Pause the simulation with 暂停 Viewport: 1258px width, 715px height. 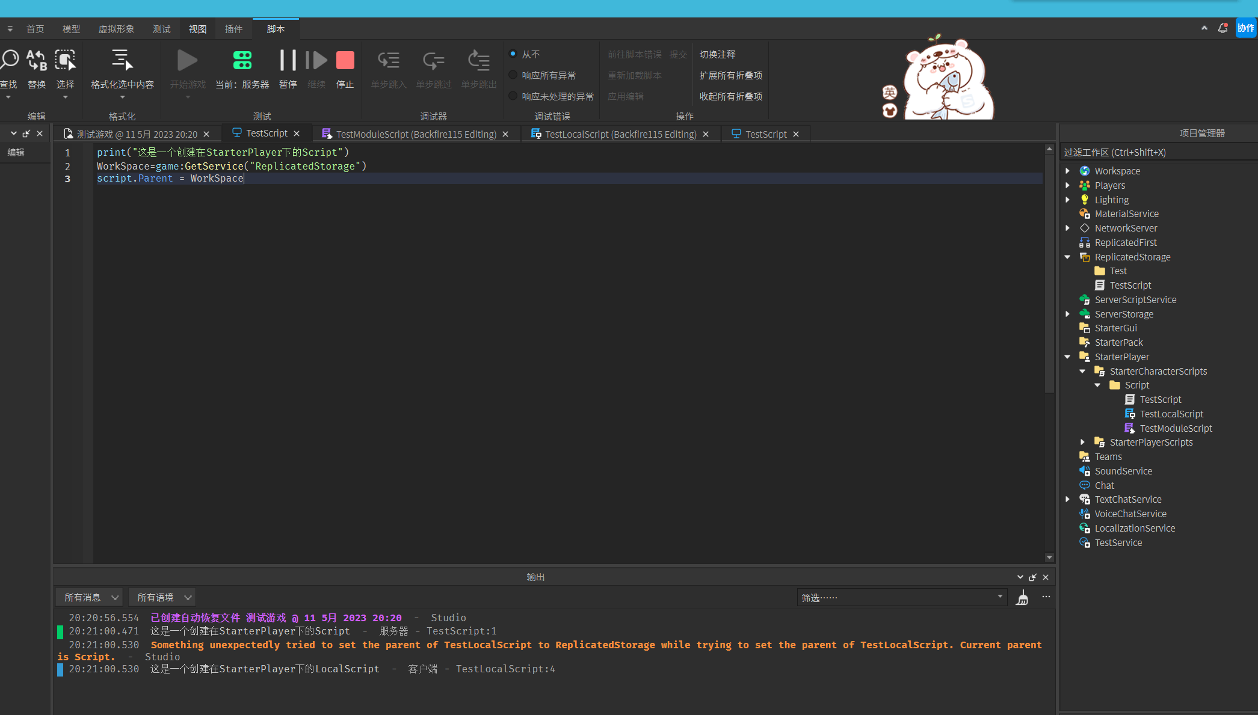288,60
